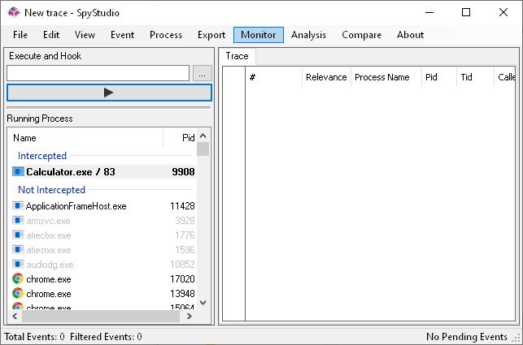The width and height of the screenshot is (523, 345).
Task: Open the Event menu
Action: pos(122,35)
